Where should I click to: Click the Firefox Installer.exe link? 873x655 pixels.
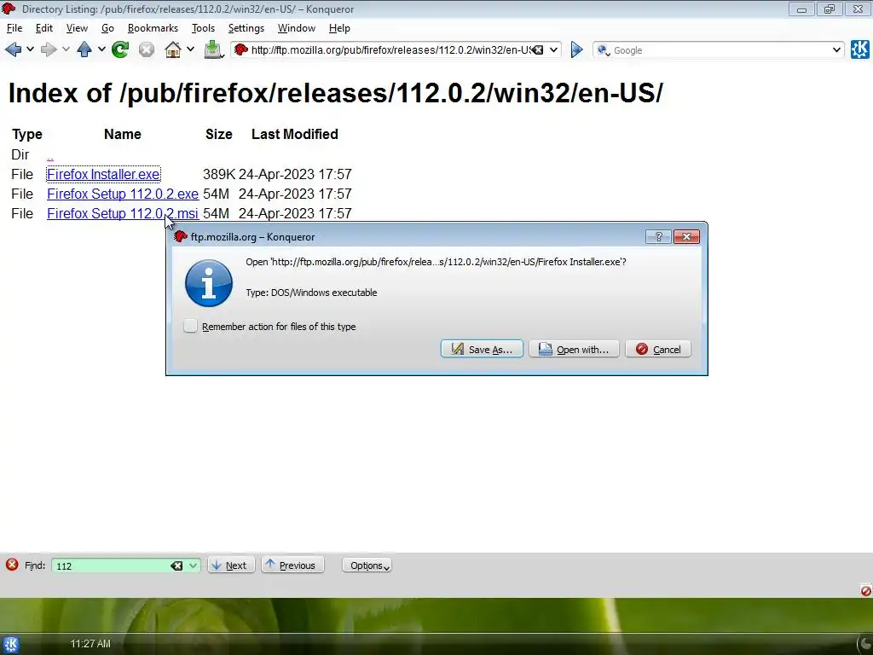point(103,174)
